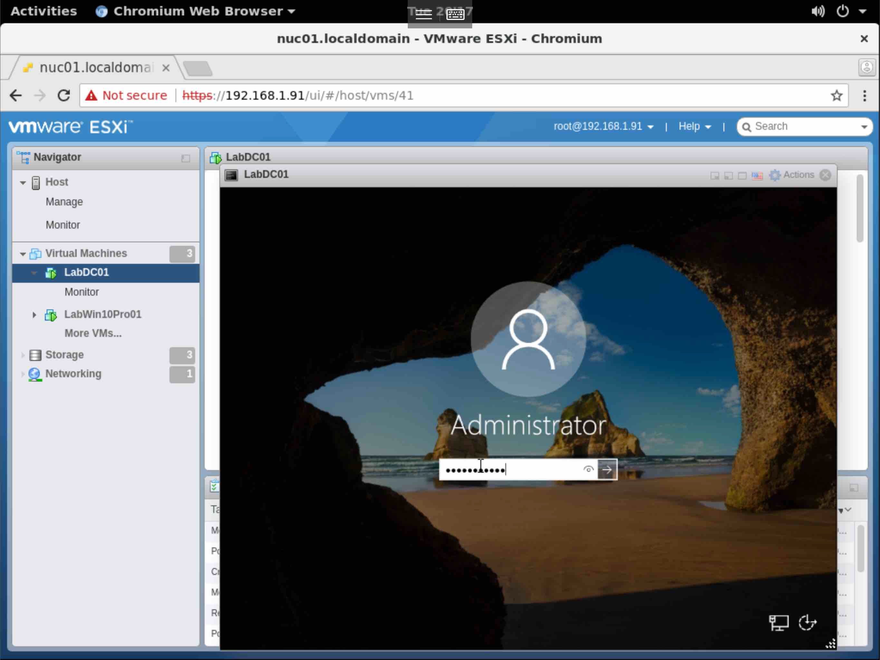Collapse the Navigator panel

tap(186, 159)
